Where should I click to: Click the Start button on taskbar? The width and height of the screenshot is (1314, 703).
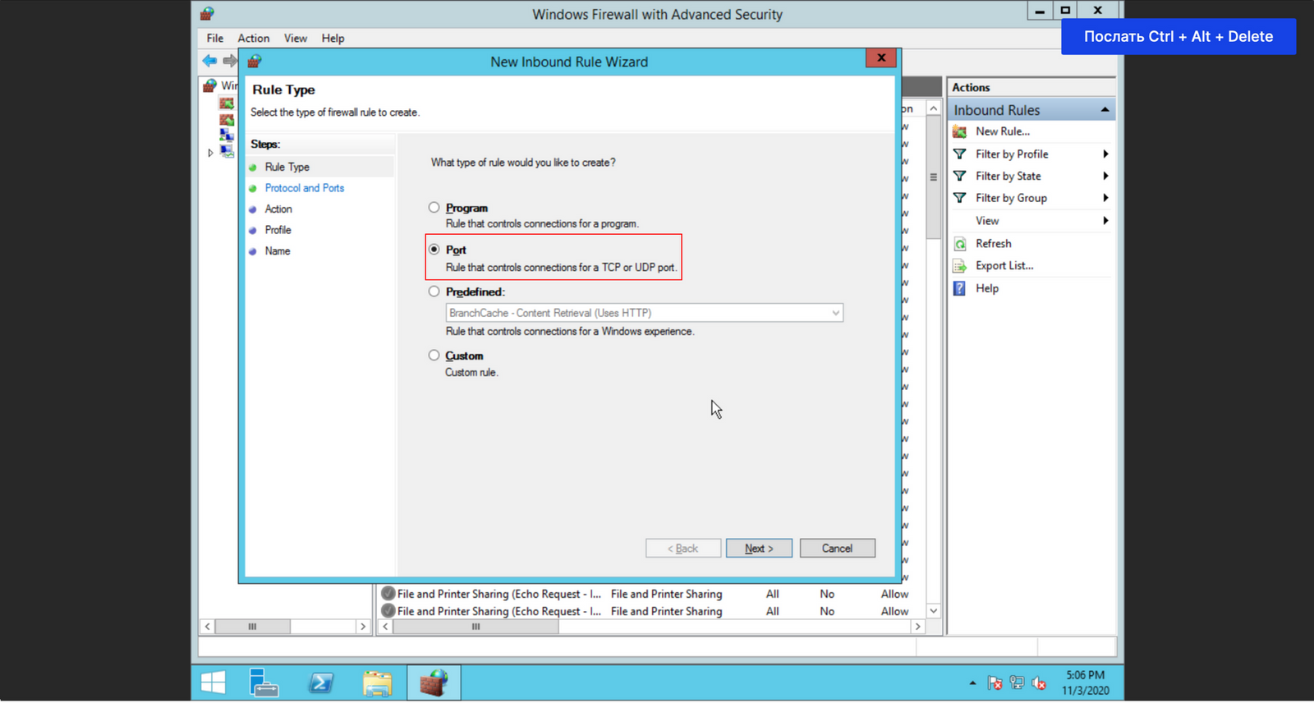click(x=214, y=682)
